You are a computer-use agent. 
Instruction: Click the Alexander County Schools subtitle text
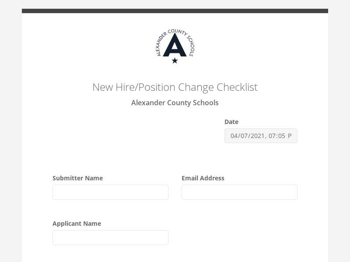click(175, 103)
